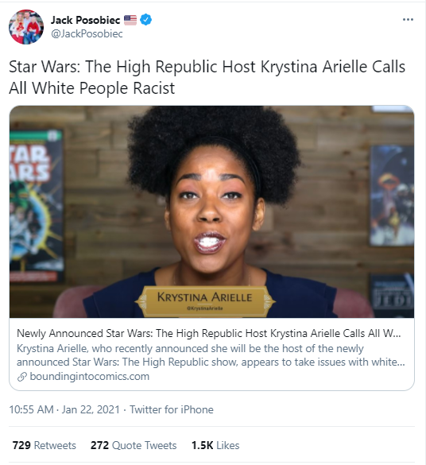Open the Jack Posobiec display name
426x465 pixels.
(x=85, y=20)
